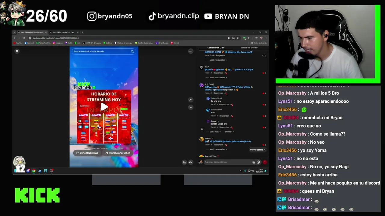Viewport: 385px width, 216px height.
Task: Switch to TikTok - Make Your Day tab
Action: (64, 32)
